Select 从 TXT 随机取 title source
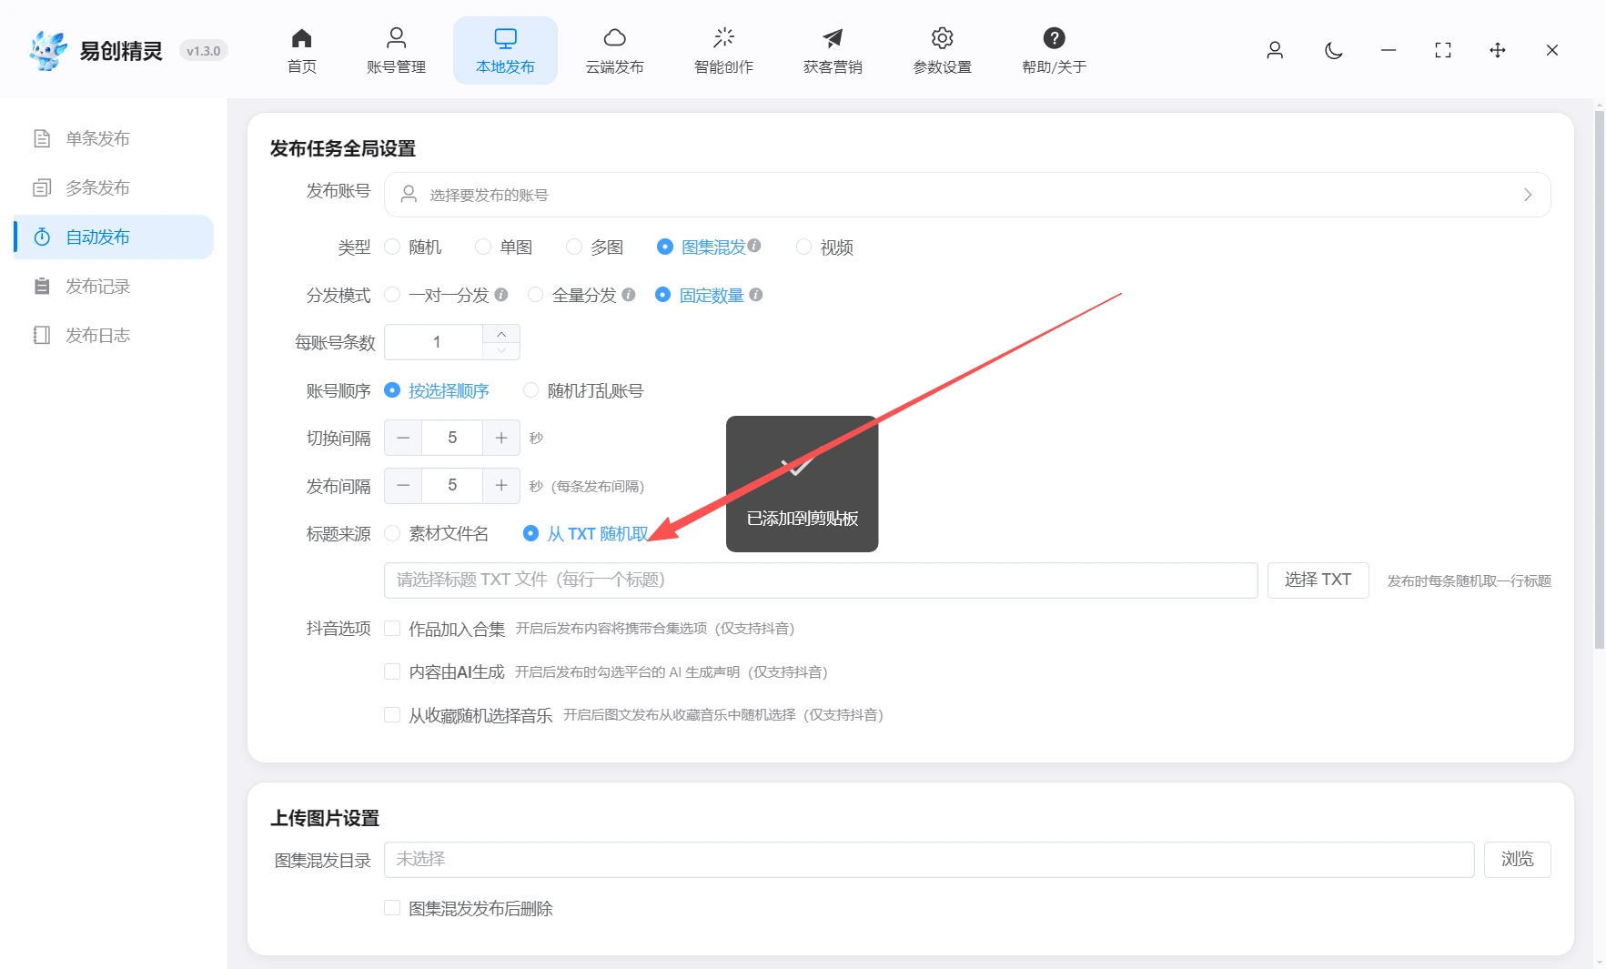Image resolution: width=1606 pixels, height=969 pixels. pos(586,533)
